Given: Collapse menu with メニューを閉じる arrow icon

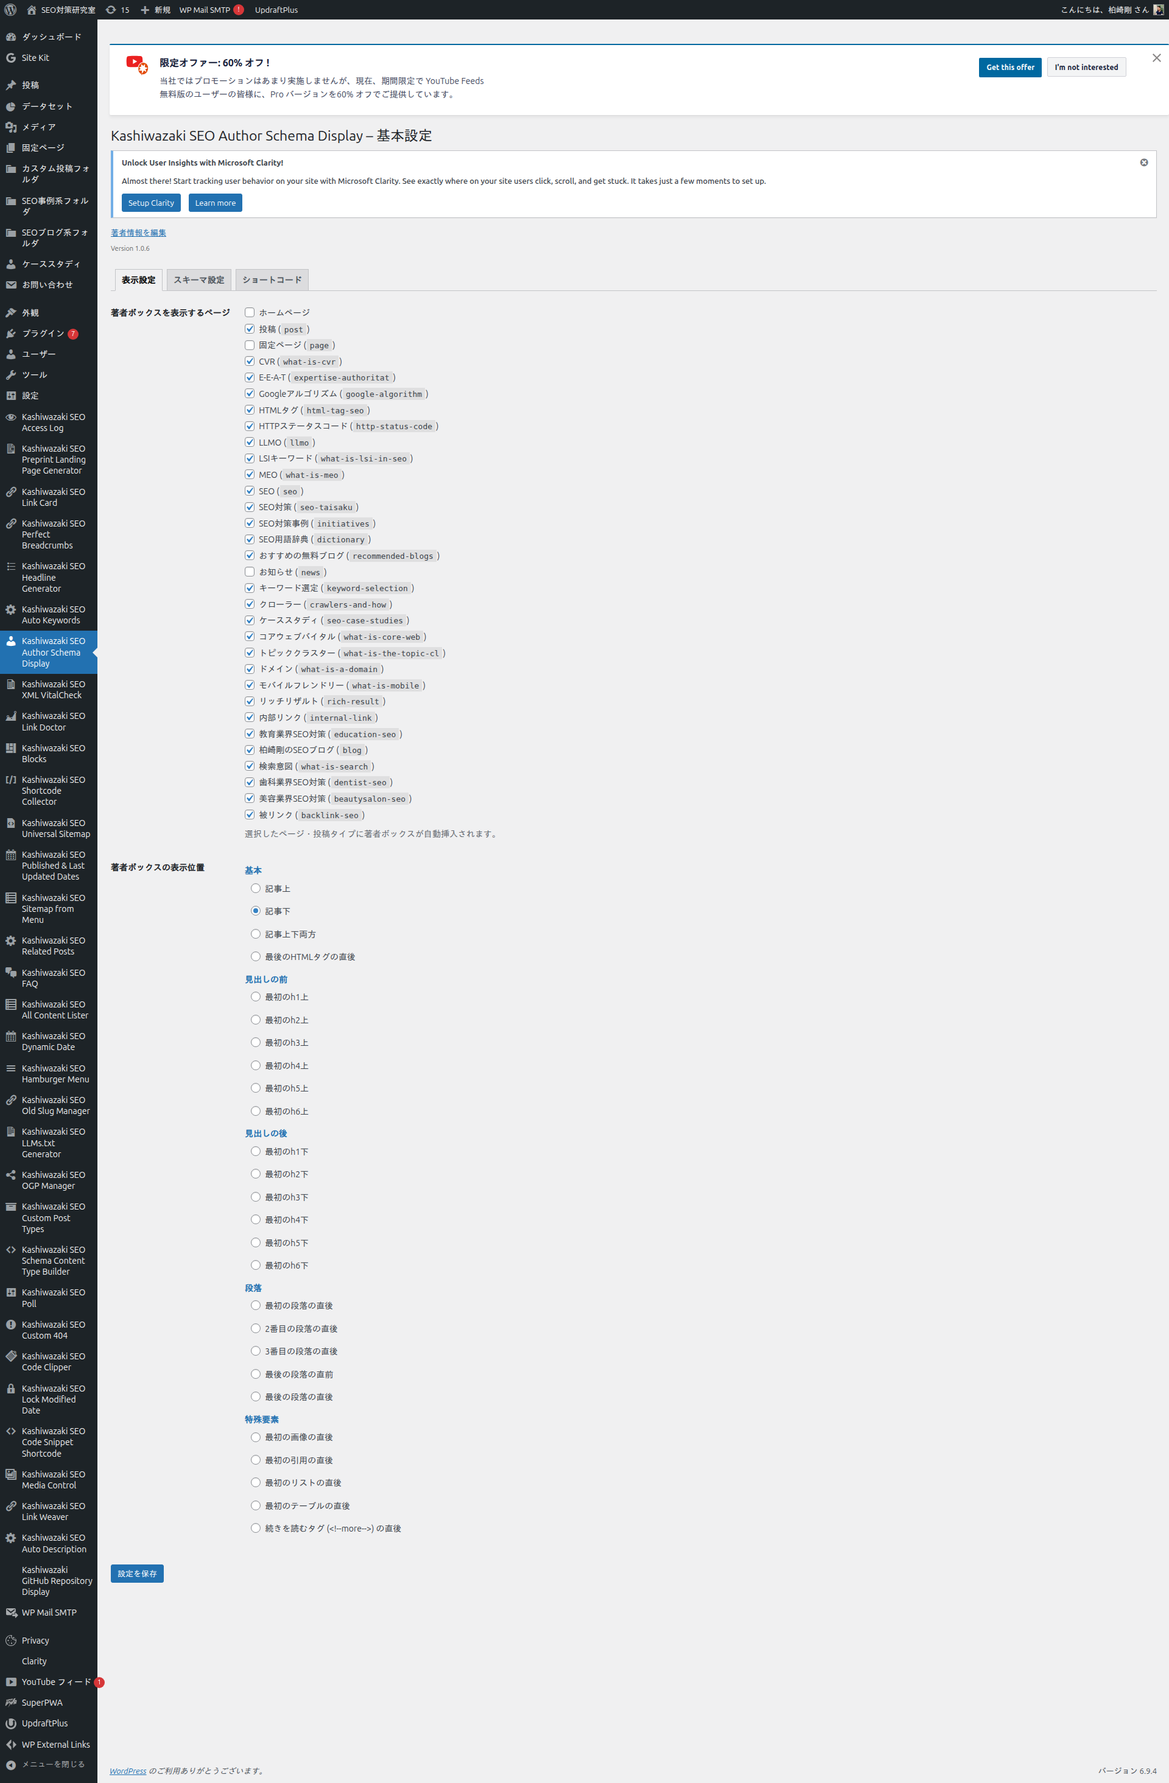Looking at the screenshot, I should 10,1764.
